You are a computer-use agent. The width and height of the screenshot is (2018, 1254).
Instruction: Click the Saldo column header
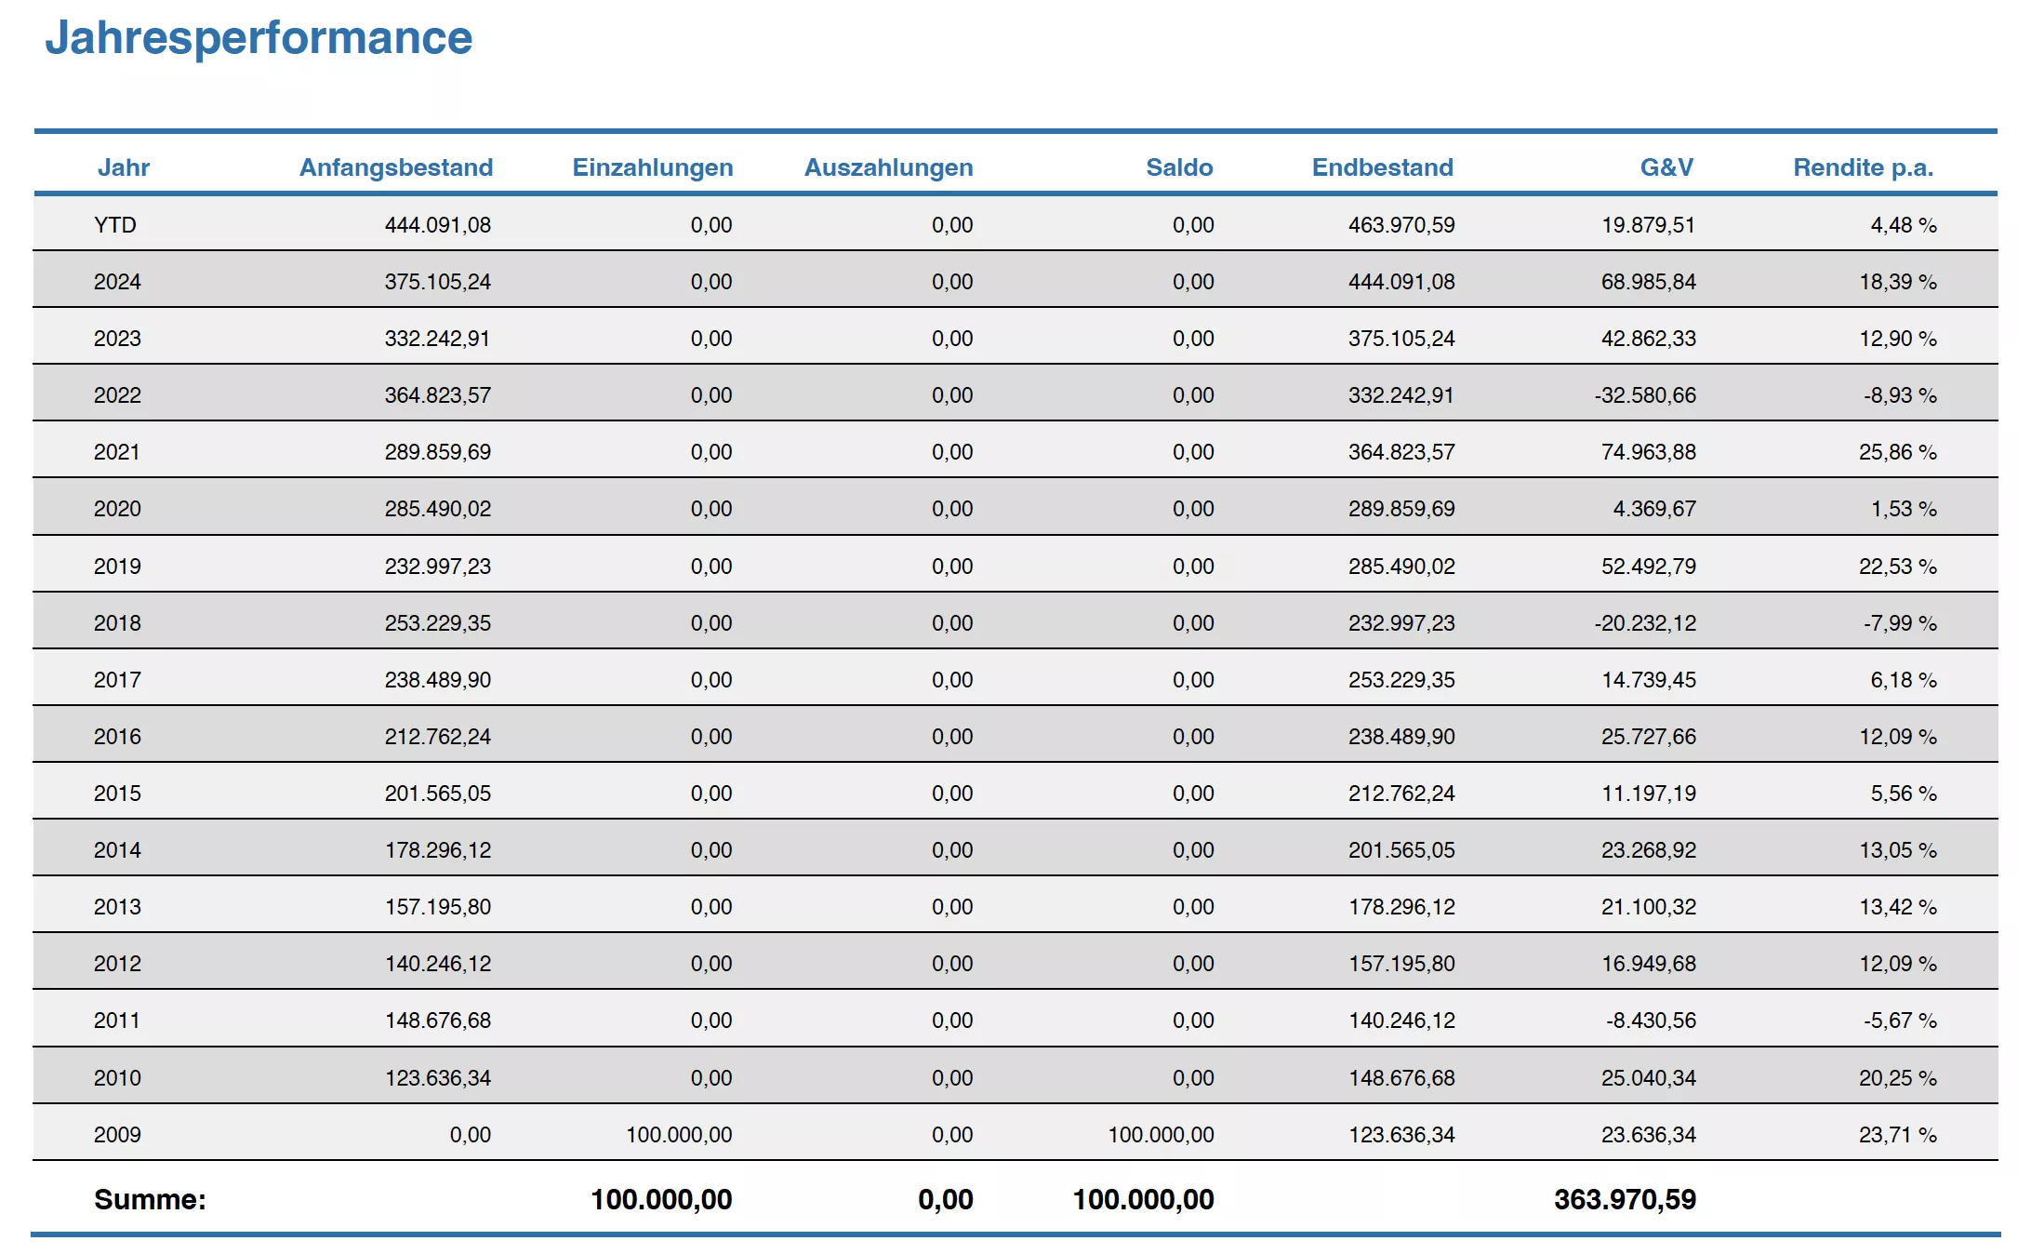(1178, 167)
